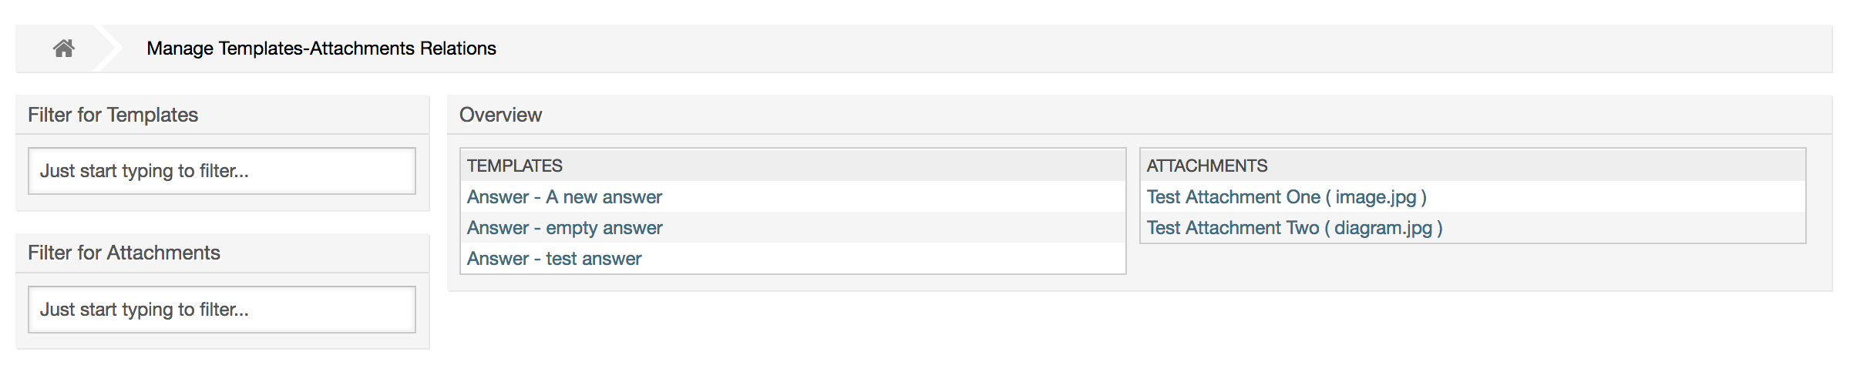Click the diagram.jpg filename in attachments list

[1383, 228]
